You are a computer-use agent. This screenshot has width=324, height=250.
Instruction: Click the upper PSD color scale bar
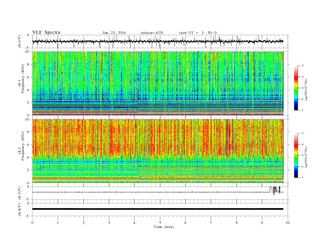point(296,88)
